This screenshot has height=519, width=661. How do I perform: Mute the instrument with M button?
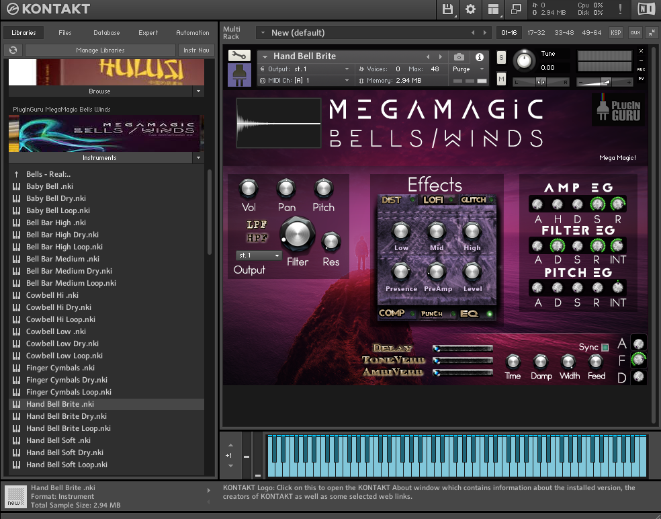tap(501, 79)
